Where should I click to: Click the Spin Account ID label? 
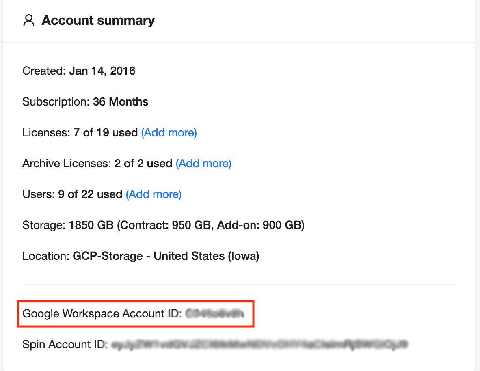65,345
